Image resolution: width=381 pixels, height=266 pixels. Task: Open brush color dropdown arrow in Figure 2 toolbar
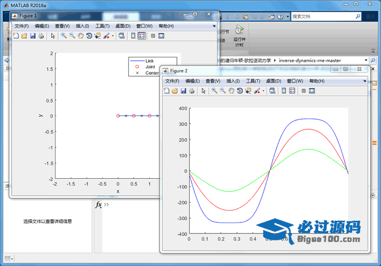pos(263,91)
